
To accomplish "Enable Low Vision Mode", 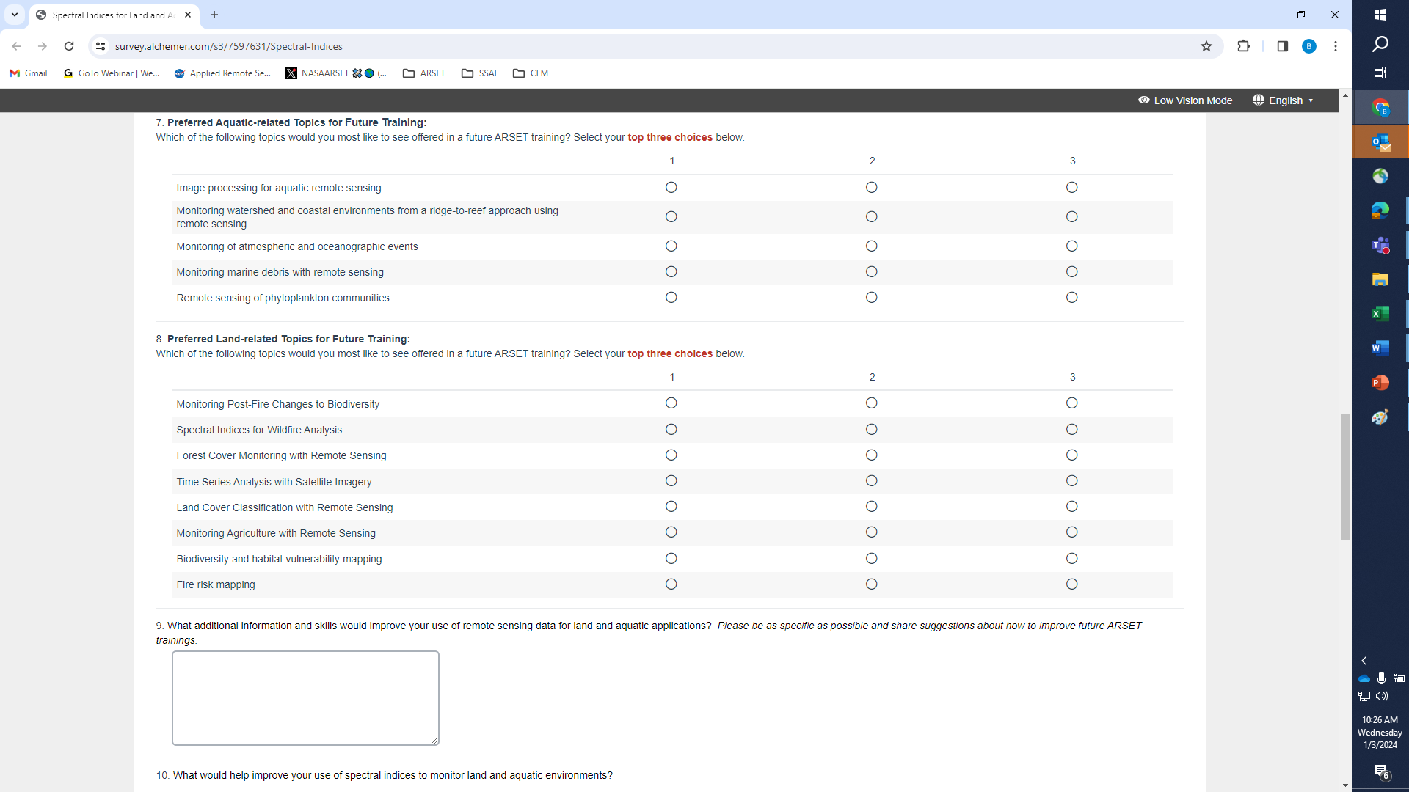I will point(1185,100).
